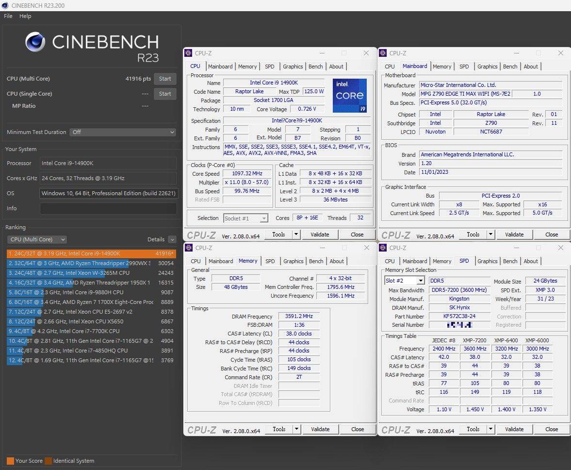This screenshot has height=470, width=571.
Task: Open About tab in the SPD window
Action: click(x=531, y=261)
